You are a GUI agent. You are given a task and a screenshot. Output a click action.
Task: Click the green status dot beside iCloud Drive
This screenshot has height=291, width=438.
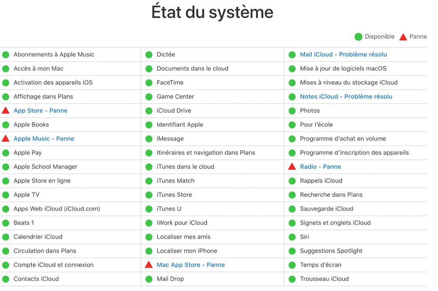[x=149, y=111]
